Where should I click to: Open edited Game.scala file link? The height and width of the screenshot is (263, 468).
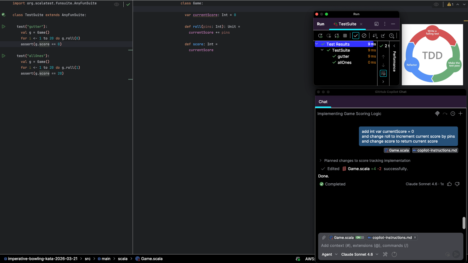coord(358,169)
